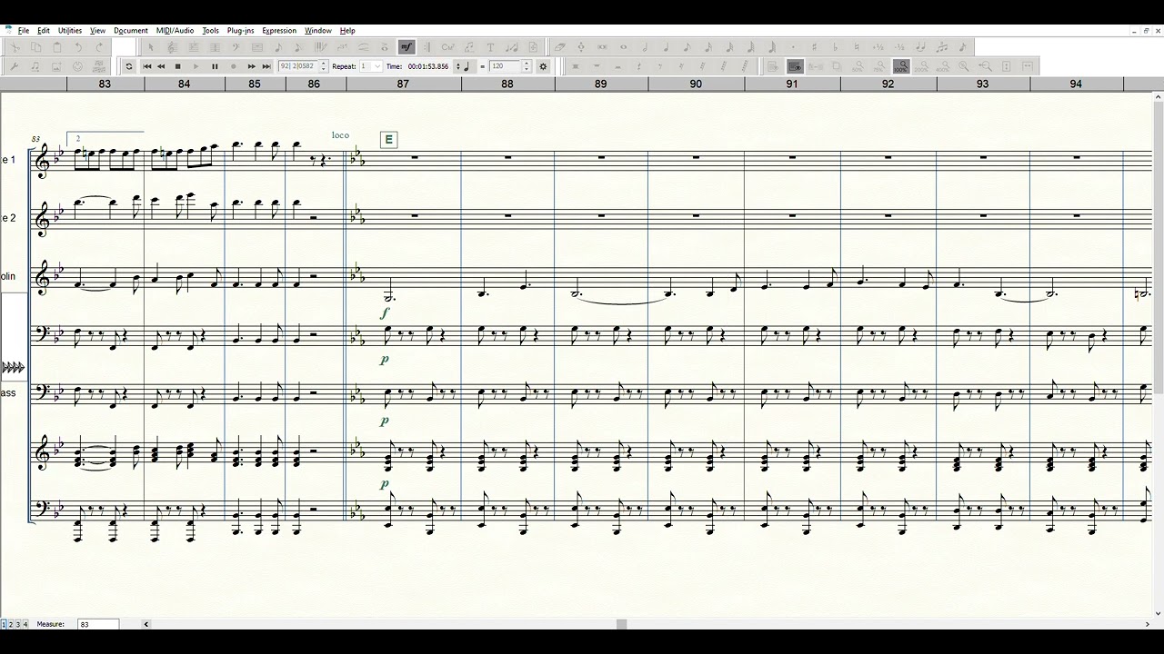Open the Expression menu
This screenshot has height=654, width=1164.
point(279,31)
